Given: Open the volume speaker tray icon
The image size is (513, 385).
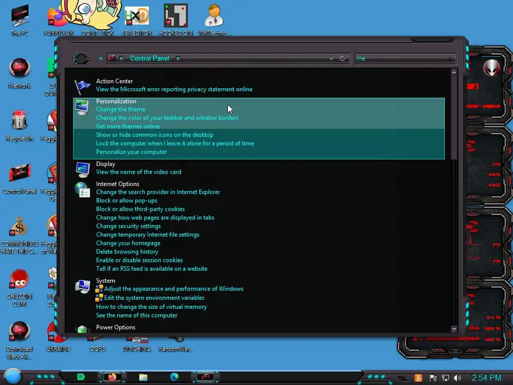Looking at the screenshot, I should (457, 378).
